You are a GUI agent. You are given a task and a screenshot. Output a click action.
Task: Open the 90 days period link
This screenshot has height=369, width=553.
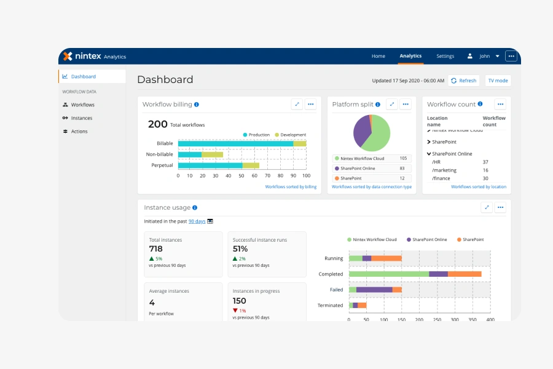197,221
